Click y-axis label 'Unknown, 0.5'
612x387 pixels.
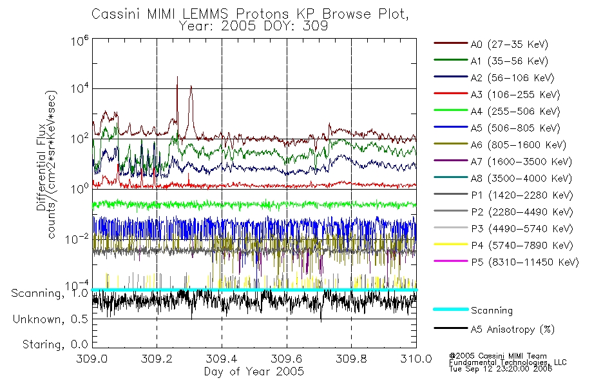(50, 319)
